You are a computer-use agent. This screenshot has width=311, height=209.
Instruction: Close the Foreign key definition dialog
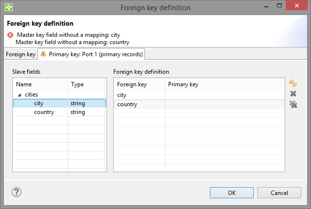[299, 8]
